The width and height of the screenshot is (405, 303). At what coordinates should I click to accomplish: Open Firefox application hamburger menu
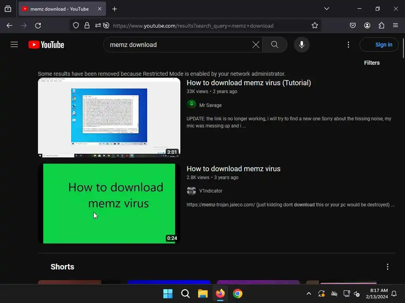point(396,25)
